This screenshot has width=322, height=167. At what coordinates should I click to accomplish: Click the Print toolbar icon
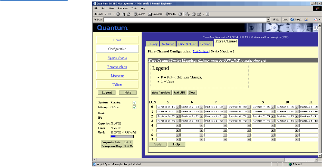[193, 14]
